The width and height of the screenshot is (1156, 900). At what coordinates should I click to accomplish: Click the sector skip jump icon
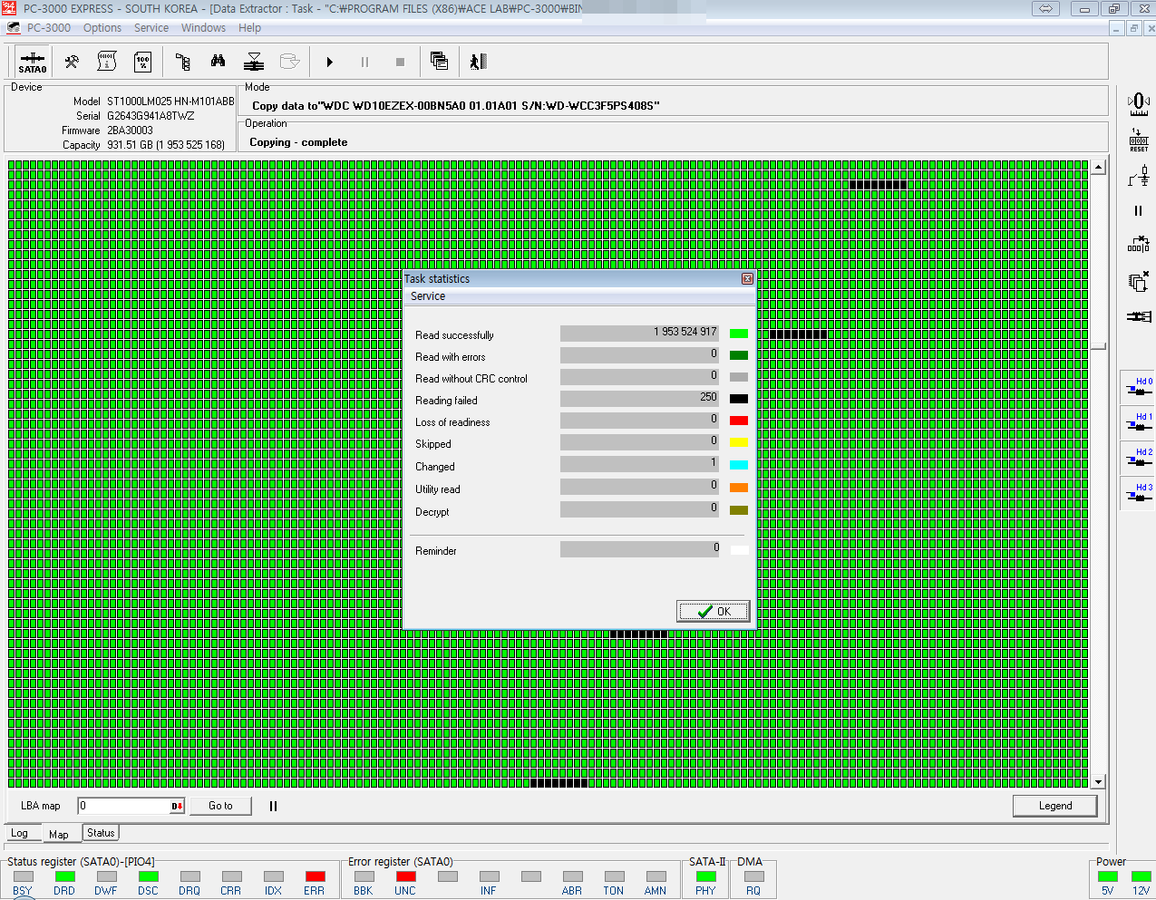tap(1139, 246)
